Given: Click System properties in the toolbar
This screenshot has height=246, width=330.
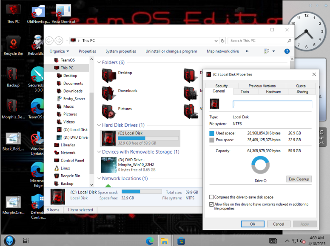Looking at the screenshot, I should [x=121, y=51].
